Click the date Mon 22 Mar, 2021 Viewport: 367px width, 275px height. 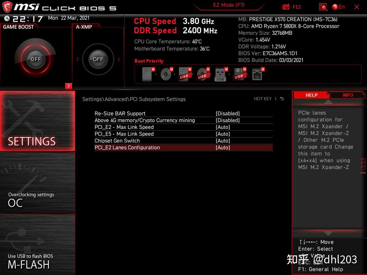tap(69, 18)
